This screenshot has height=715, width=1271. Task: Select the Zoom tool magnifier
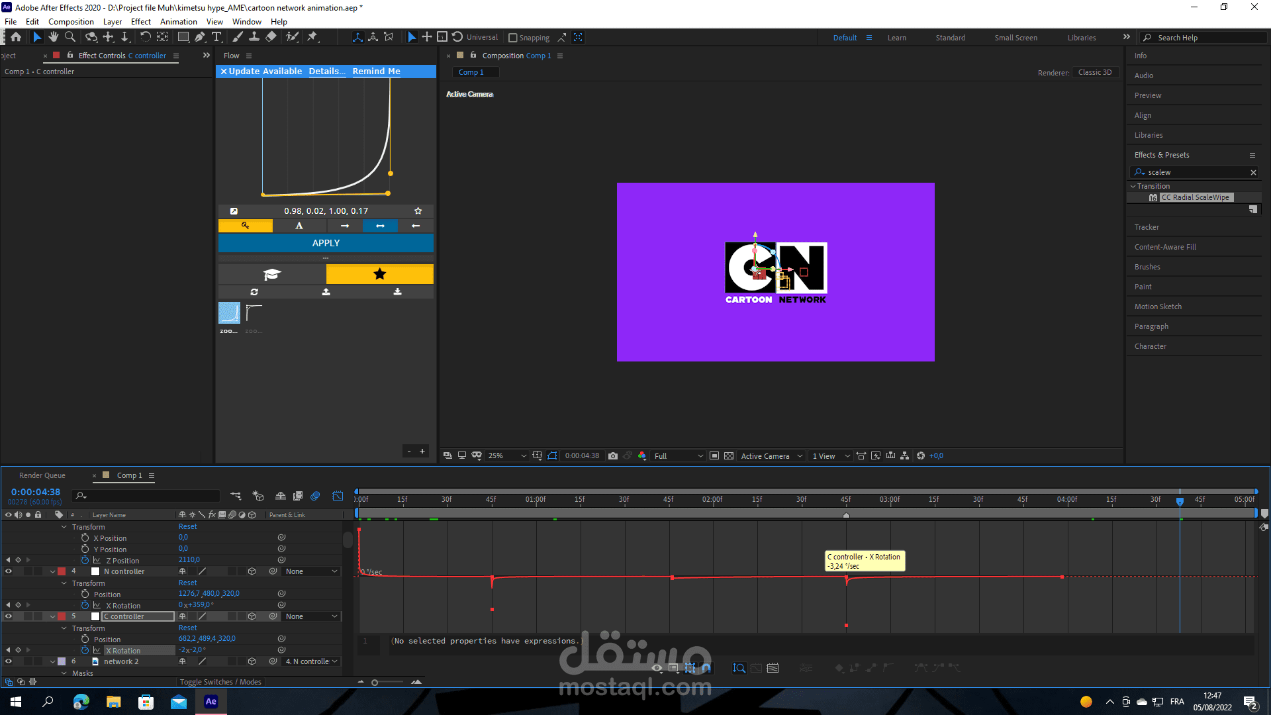70,37
